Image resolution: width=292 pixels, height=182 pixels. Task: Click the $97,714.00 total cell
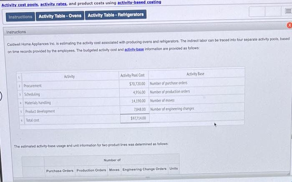135,118
